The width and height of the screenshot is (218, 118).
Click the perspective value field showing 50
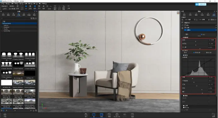pyautogui.click(x=51, y=6)
